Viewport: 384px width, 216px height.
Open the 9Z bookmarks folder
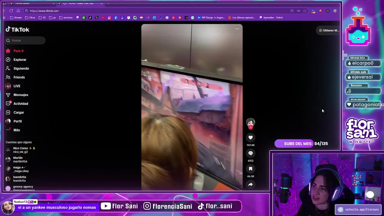click(42, 17)
